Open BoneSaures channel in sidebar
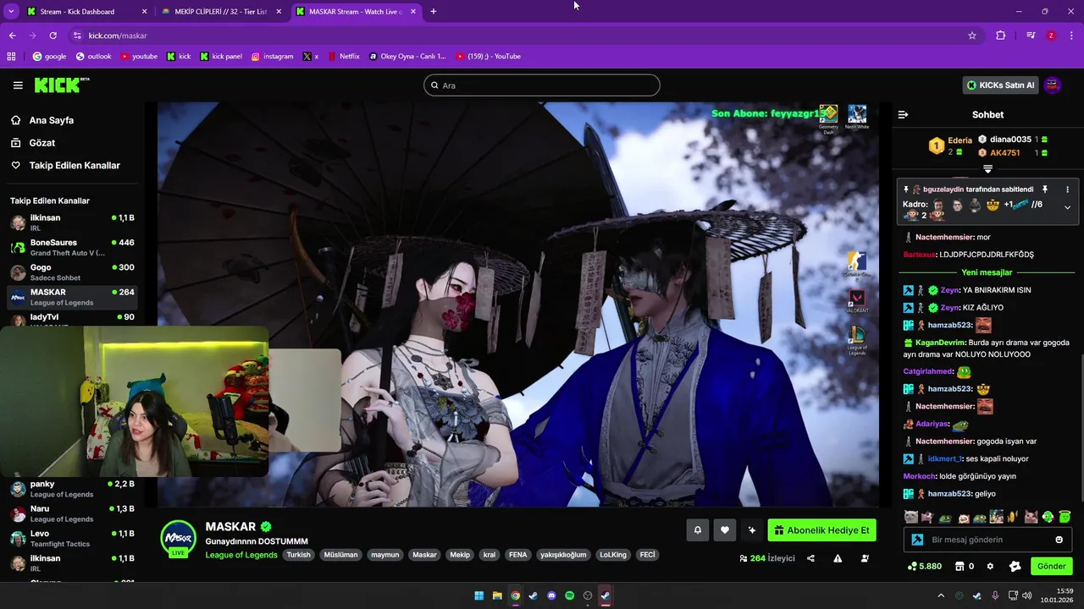The height and width of the screenshot is (609, 1084). click(x=72, y=247)
